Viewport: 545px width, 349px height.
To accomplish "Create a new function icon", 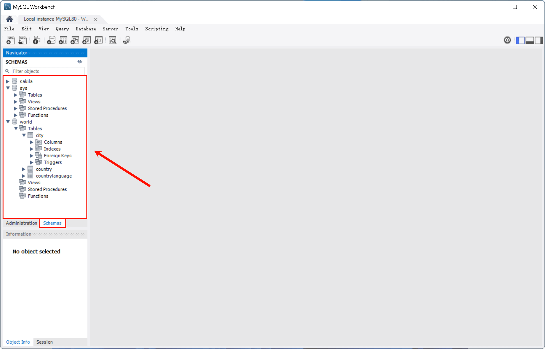I will [98, 40].
